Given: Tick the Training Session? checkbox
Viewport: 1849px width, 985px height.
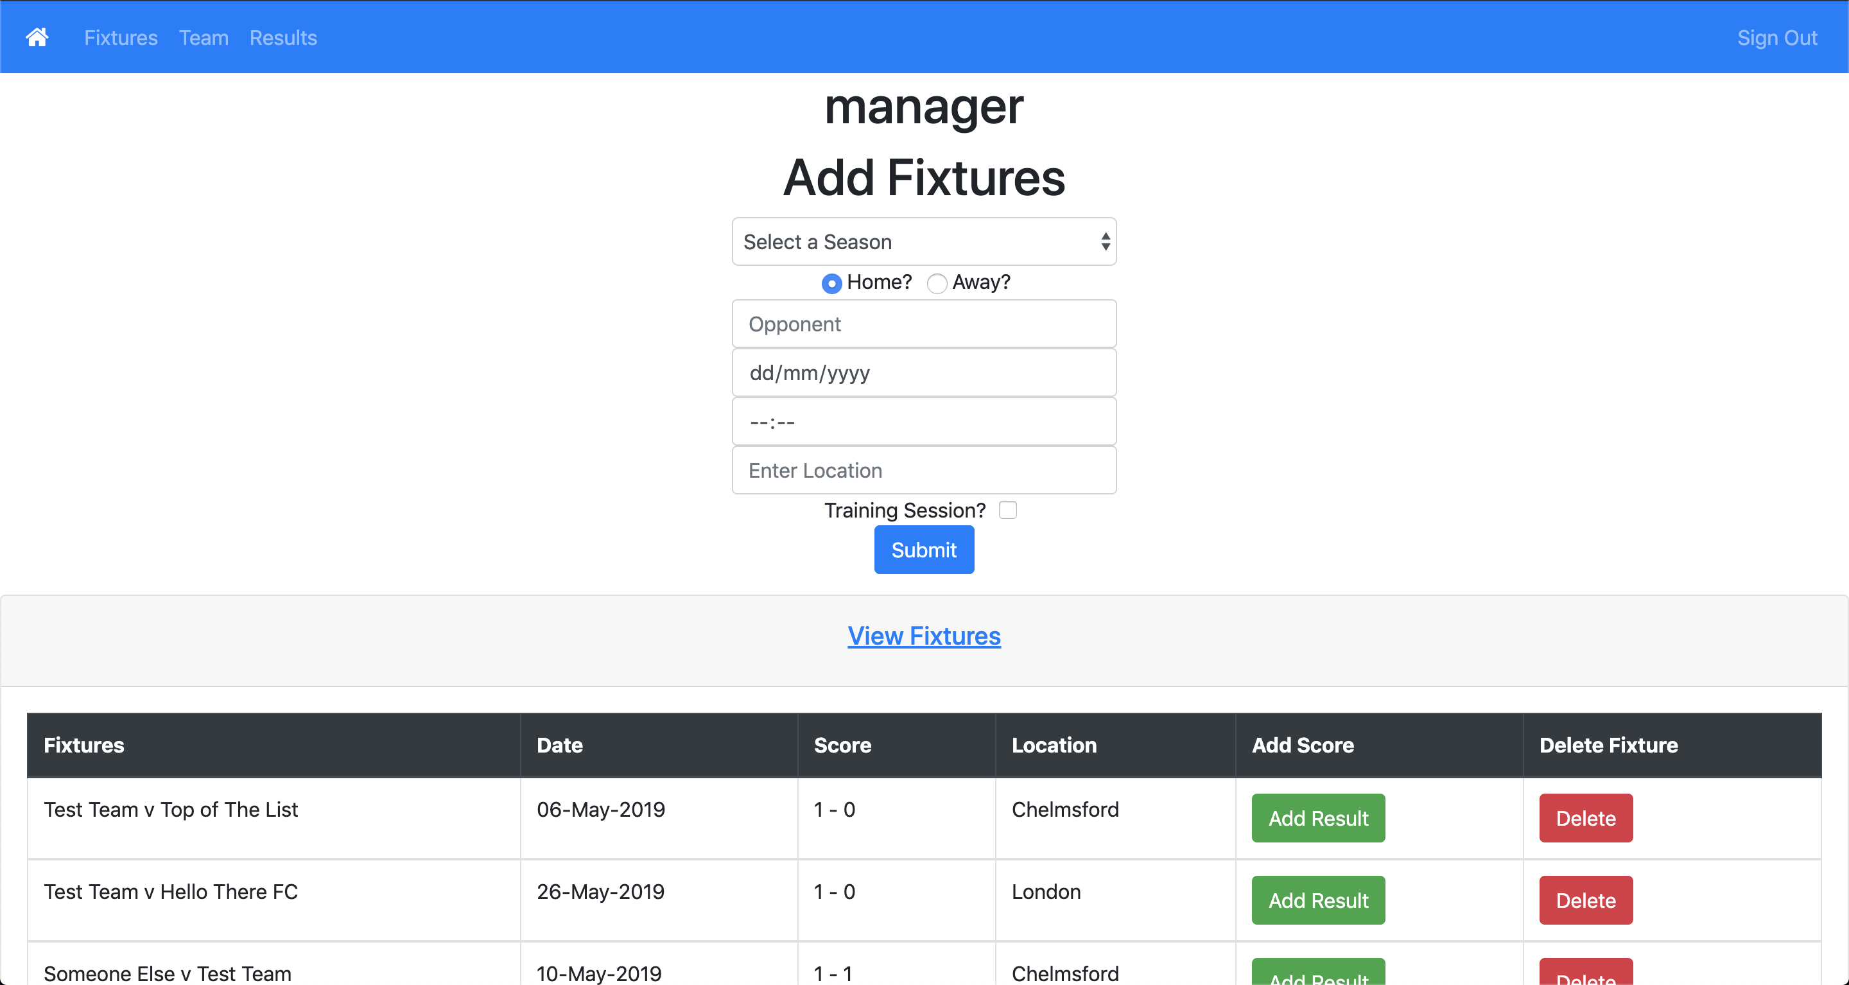Looking at the screenshot, I should [x=1008, y=510].
